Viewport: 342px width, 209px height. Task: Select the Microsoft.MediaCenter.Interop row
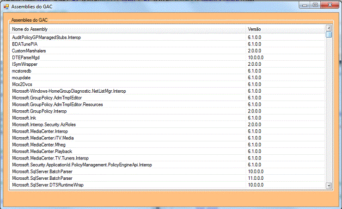click(x=167, y=131)
